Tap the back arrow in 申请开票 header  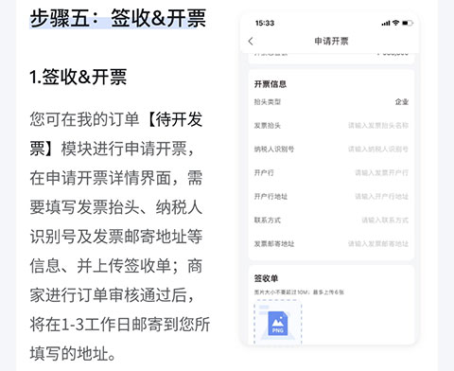251,42
